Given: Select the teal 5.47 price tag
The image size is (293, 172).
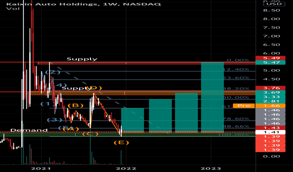Looking at the screenshot, I should click(x=270, y=63).
